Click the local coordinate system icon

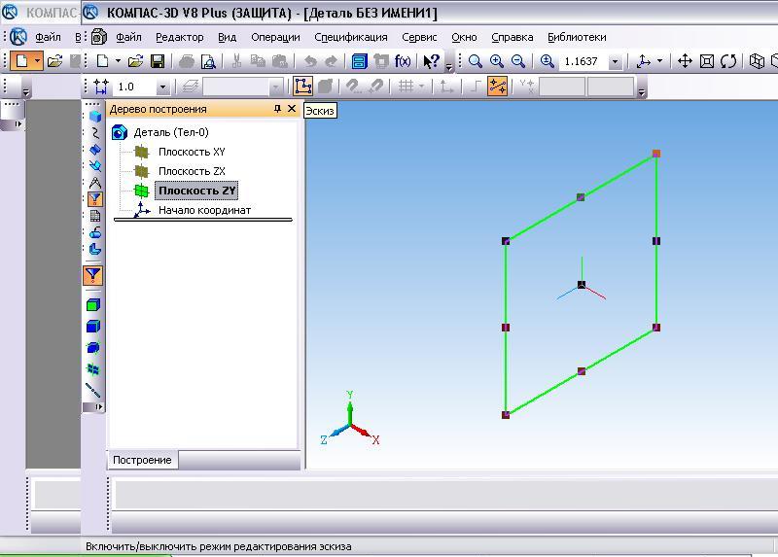pos(446,87)
